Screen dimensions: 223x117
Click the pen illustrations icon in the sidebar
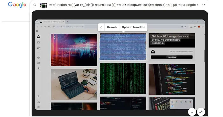39,48
